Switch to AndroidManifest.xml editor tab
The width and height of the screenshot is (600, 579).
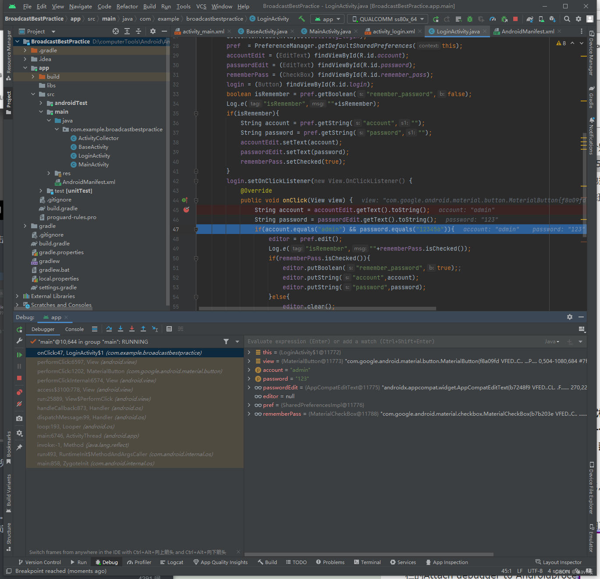coord(528,31)
